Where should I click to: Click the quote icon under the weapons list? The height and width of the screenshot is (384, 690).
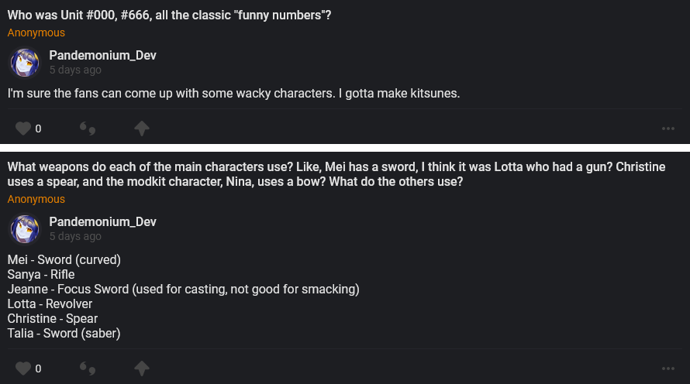[88, 369]
